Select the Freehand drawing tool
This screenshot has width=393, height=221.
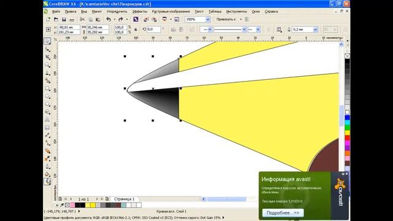point(47,73)
